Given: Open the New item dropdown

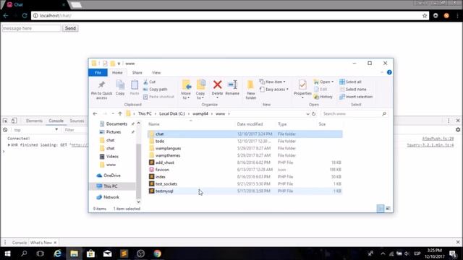Looking at the screenshot, I should (x=272, y=82).
